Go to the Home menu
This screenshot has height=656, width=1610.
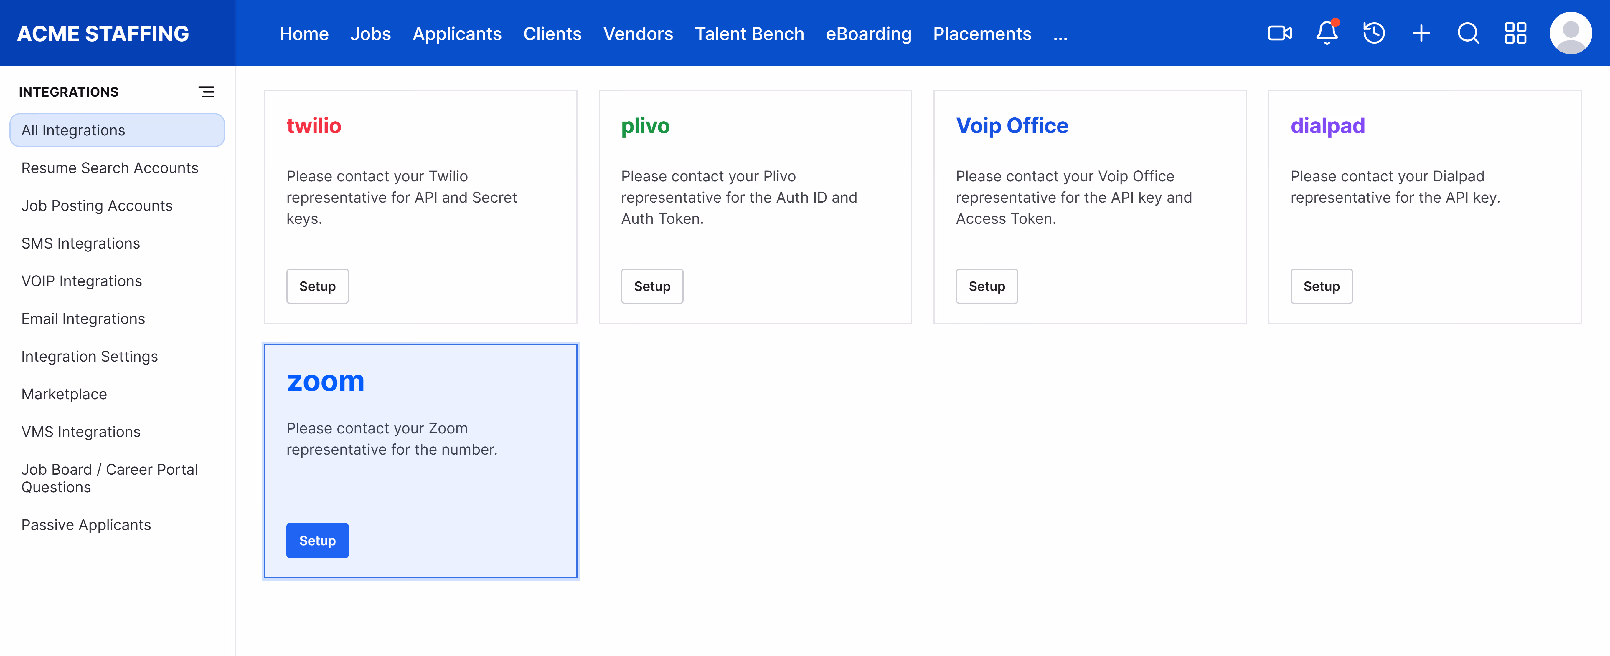[304, 34]
